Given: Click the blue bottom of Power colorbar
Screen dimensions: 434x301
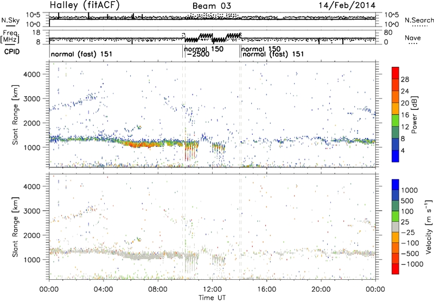Looking at the screenshot, I should pyautogui.click(x=395, y=156).
